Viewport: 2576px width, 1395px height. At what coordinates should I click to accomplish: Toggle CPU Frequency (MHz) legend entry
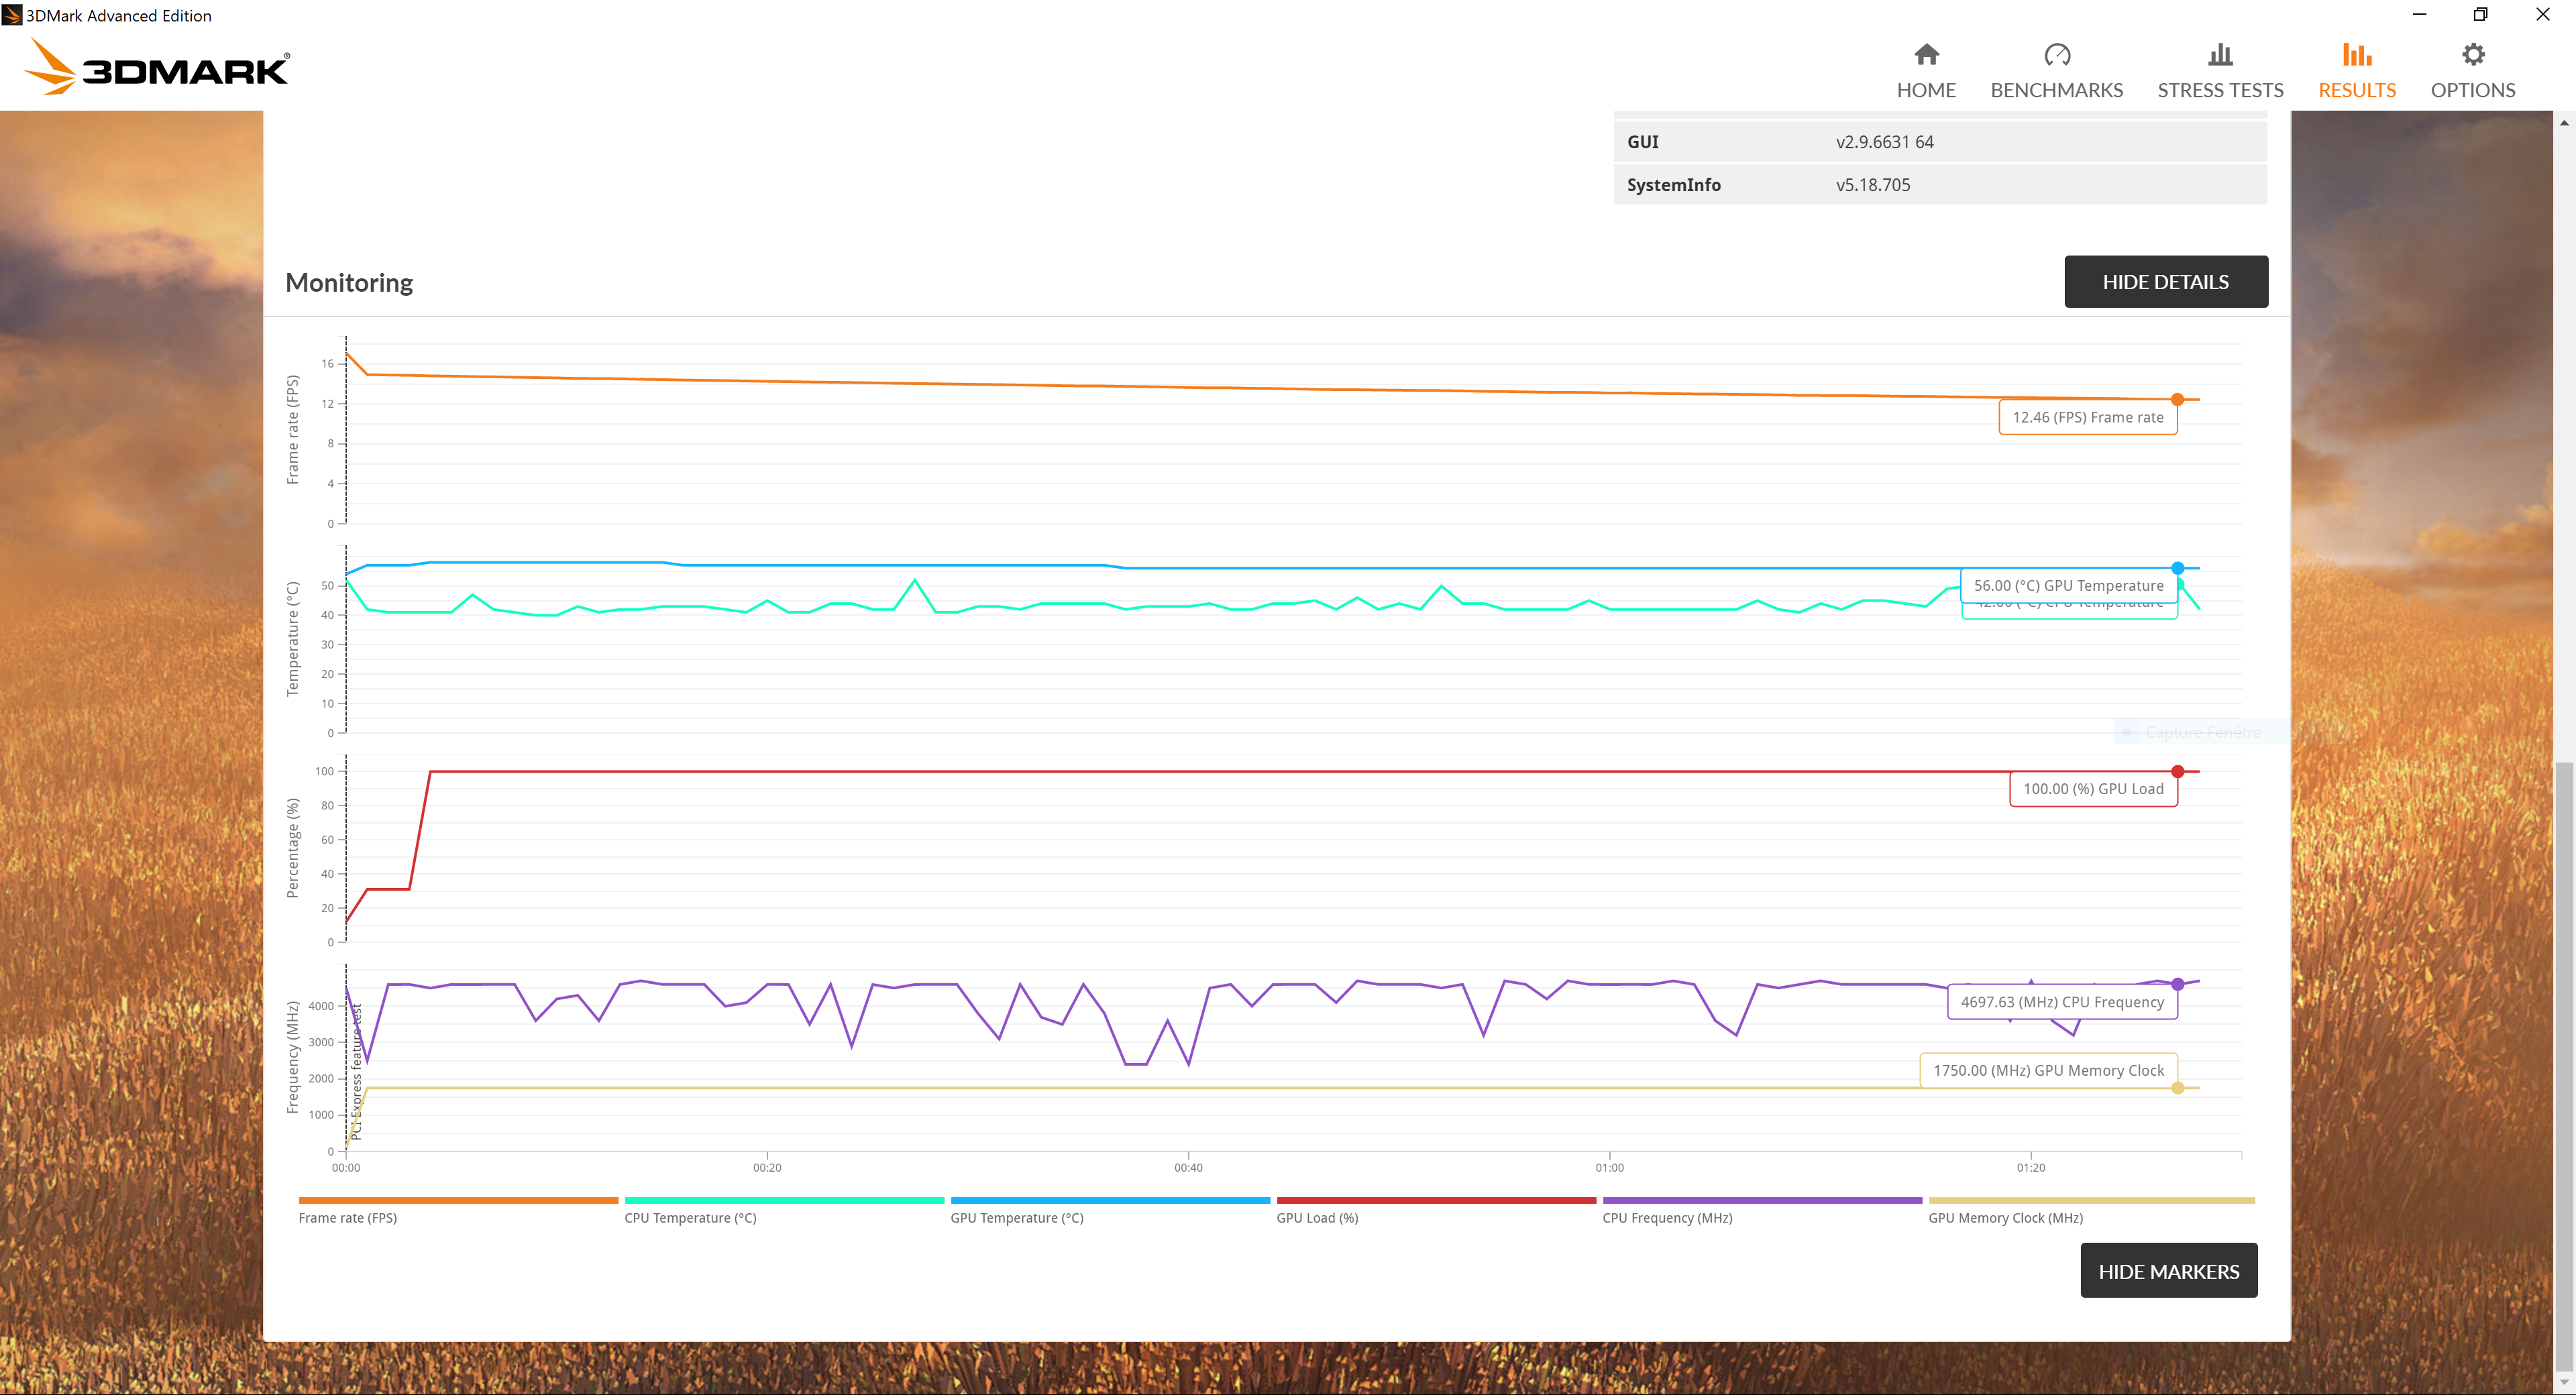tap(1667, 1217)
